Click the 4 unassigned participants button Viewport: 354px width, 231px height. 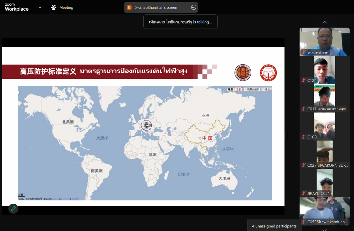(274, 226)
